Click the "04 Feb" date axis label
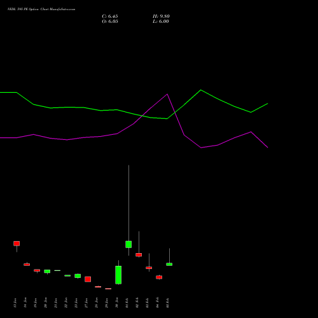 158,303
